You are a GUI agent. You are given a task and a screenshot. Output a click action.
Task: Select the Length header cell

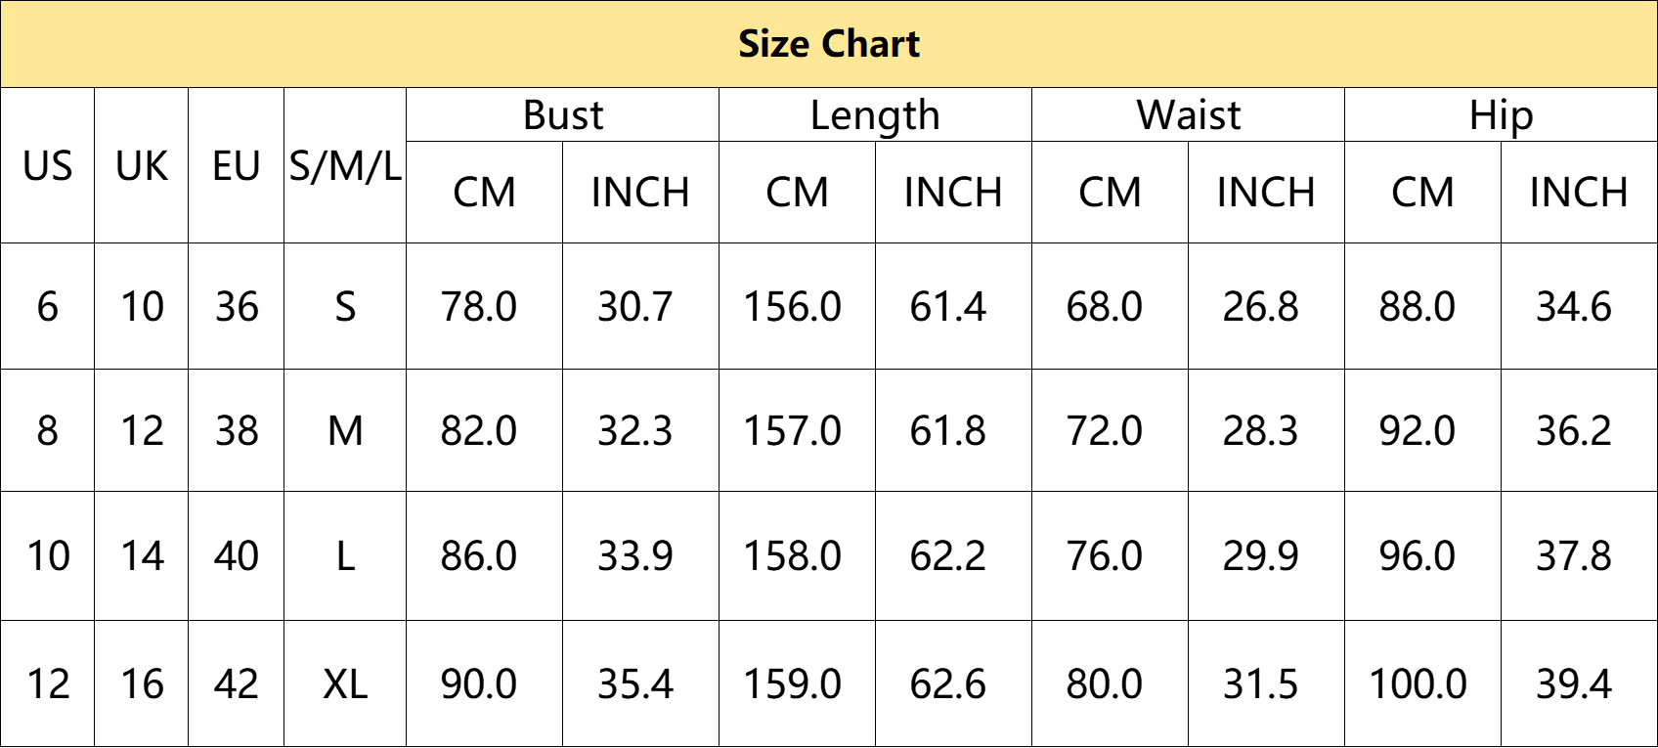coord(875,115)
